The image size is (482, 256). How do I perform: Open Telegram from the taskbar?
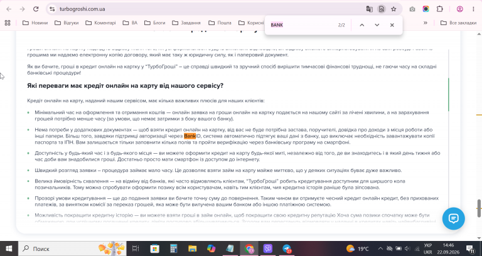[x=287, y=248]
